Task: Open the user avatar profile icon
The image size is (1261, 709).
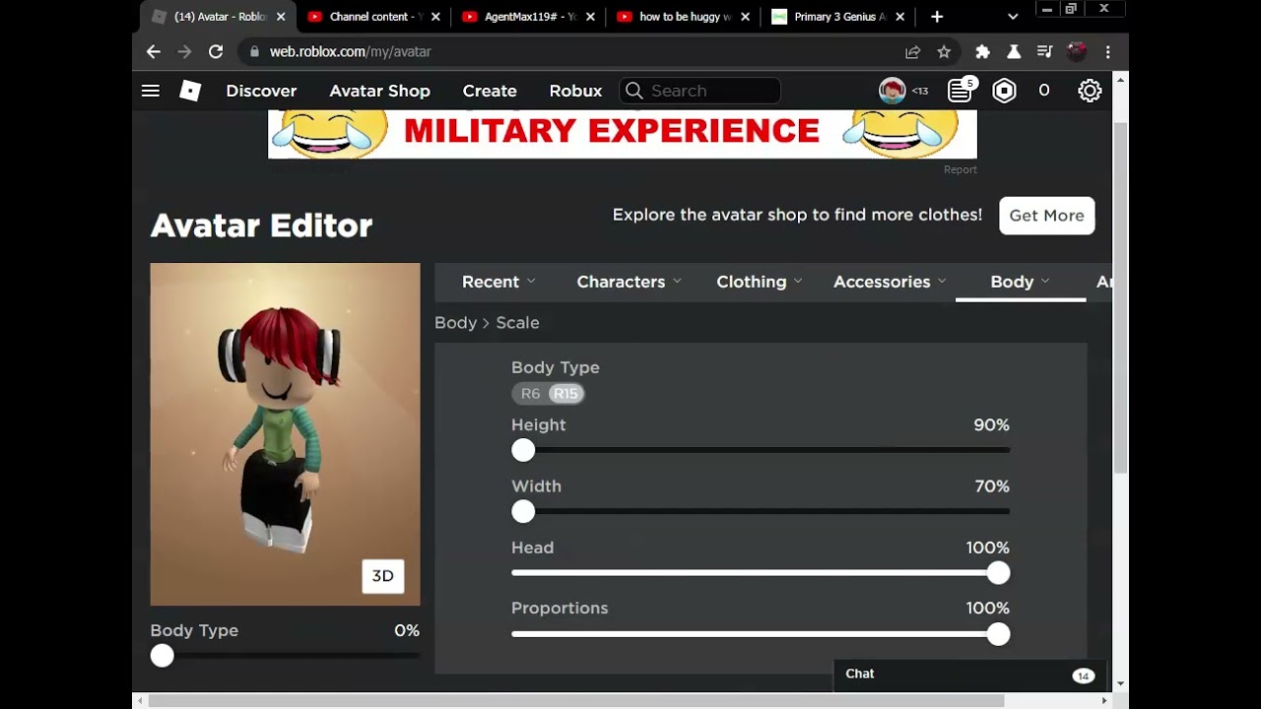Action: tap(893, 91)
